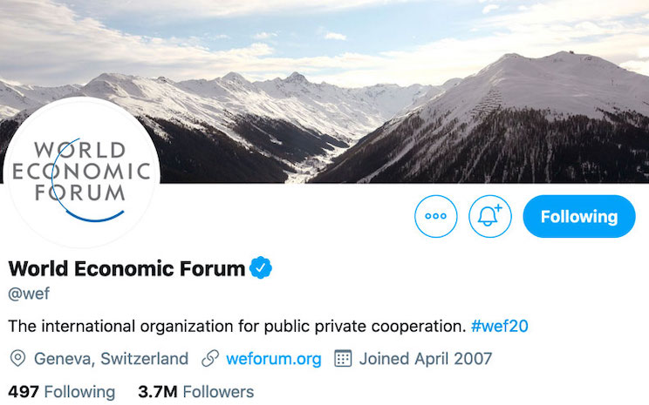Screen dimensions: 649x405
Task: View the 497 Following list
Action: coord(61,392)
